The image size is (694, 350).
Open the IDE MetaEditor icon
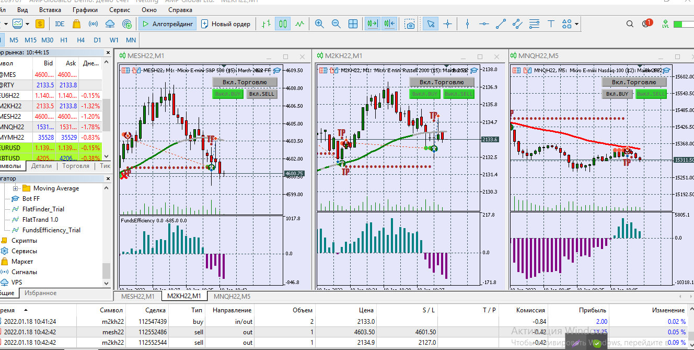pos(60,24)
